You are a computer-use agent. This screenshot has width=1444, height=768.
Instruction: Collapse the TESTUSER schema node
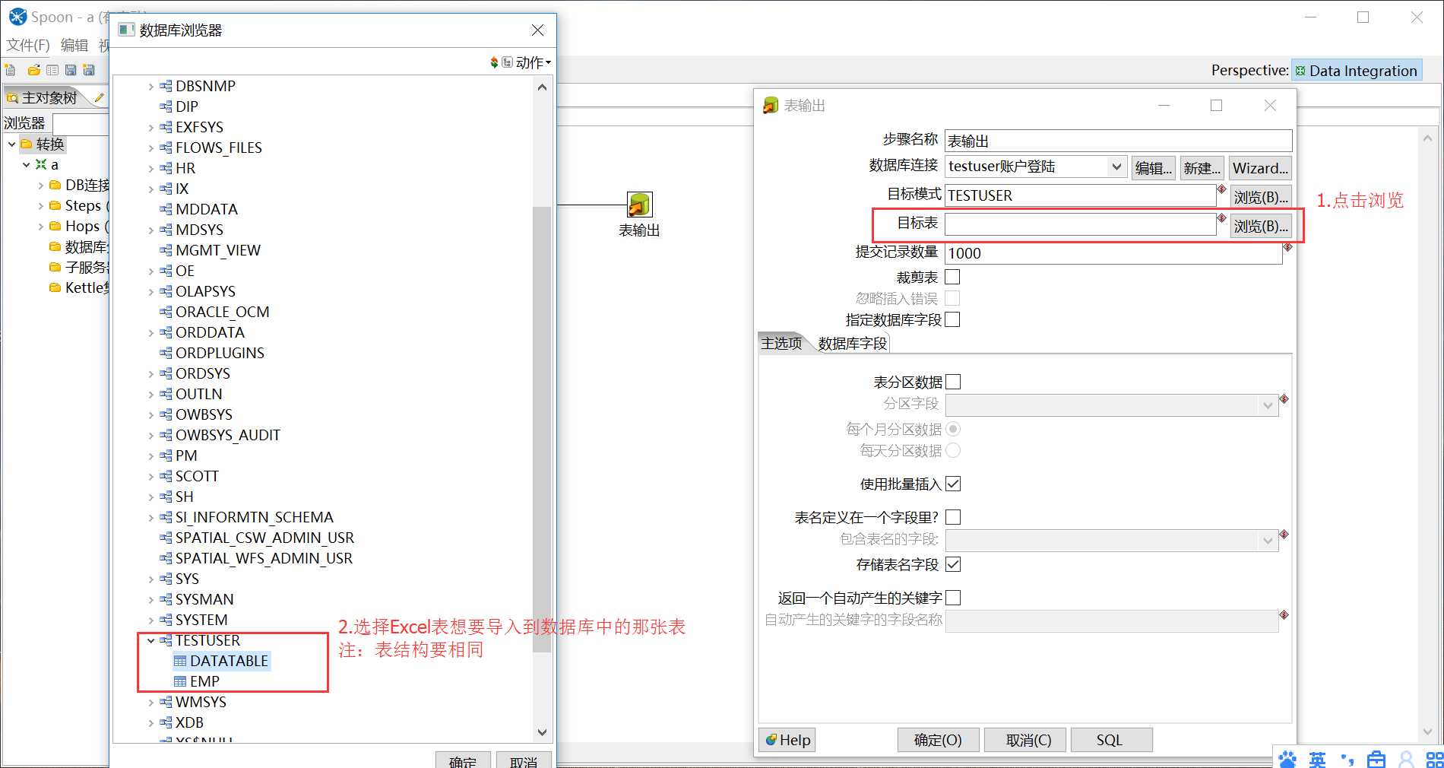(151, 641)
